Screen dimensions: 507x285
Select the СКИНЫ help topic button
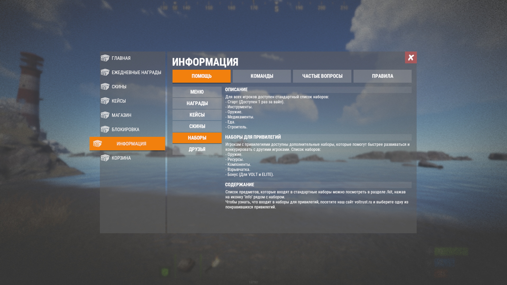(197, 126)
